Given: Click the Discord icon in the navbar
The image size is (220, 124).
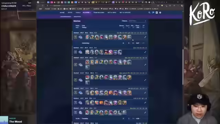Looking at the screenshot, I should pyautogui.click(x=157, y=12).
